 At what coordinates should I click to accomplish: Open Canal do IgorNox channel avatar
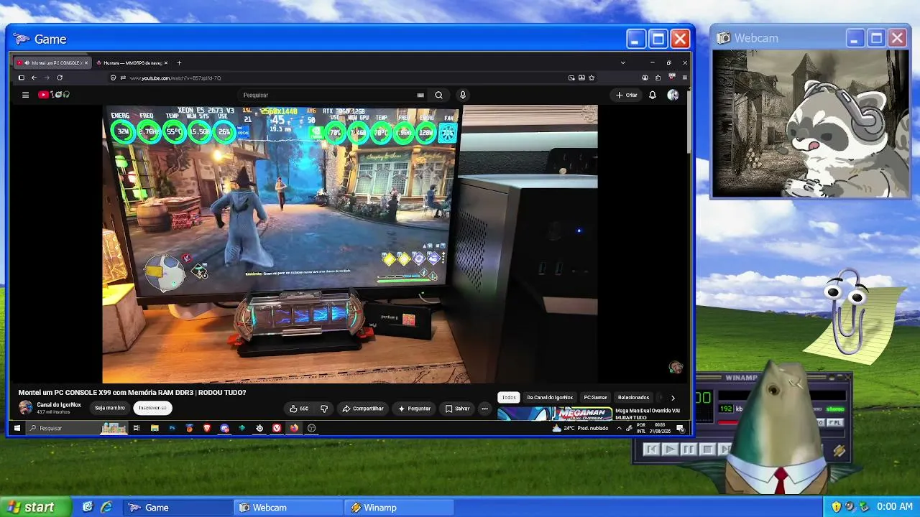[x=25, y=408]
